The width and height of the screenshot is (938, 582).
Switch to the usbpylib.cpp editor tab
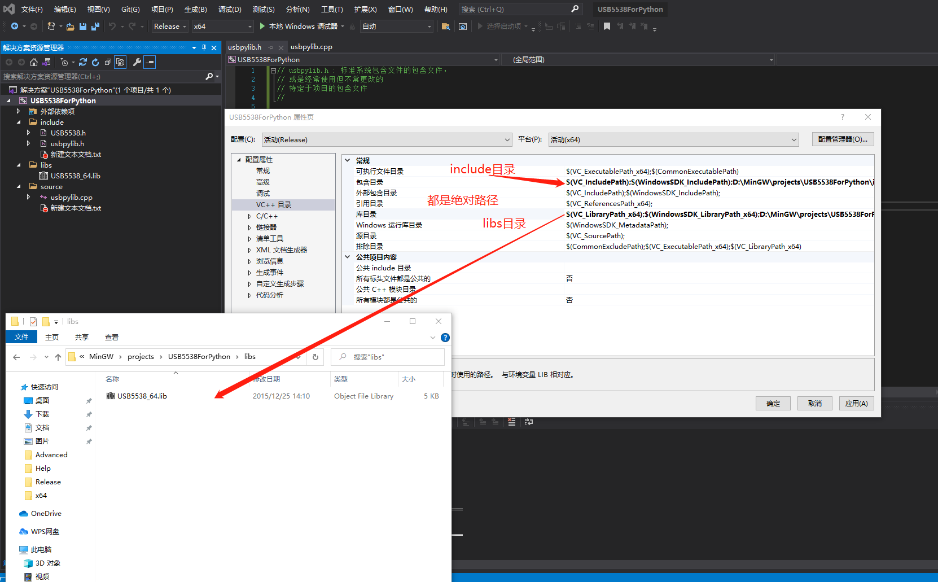(311, 47)
